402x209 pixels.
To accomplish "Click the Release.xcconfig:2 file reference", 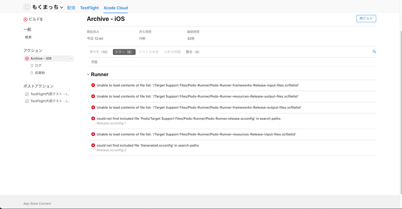I will pyautogui.click(x=111, y=150).
